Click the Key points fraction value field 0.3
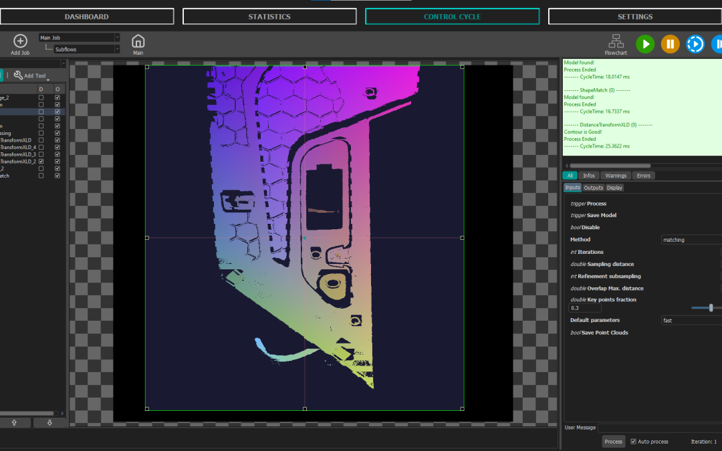 tap(585, 308)
